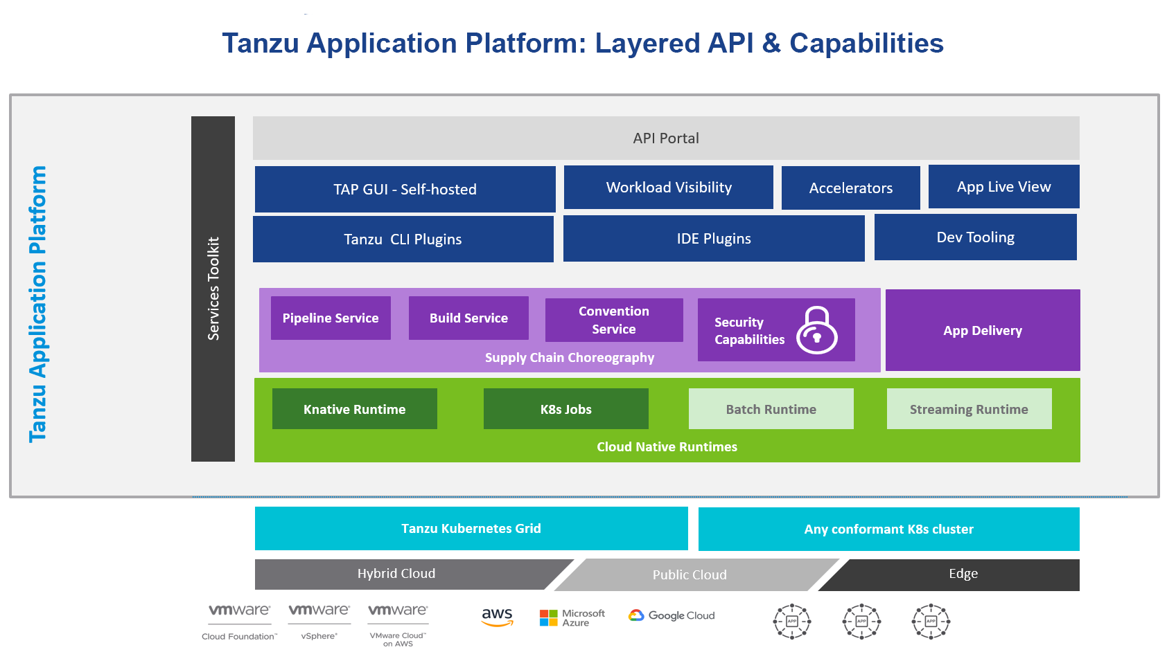Select the Accelerators box

click(851, 188)
